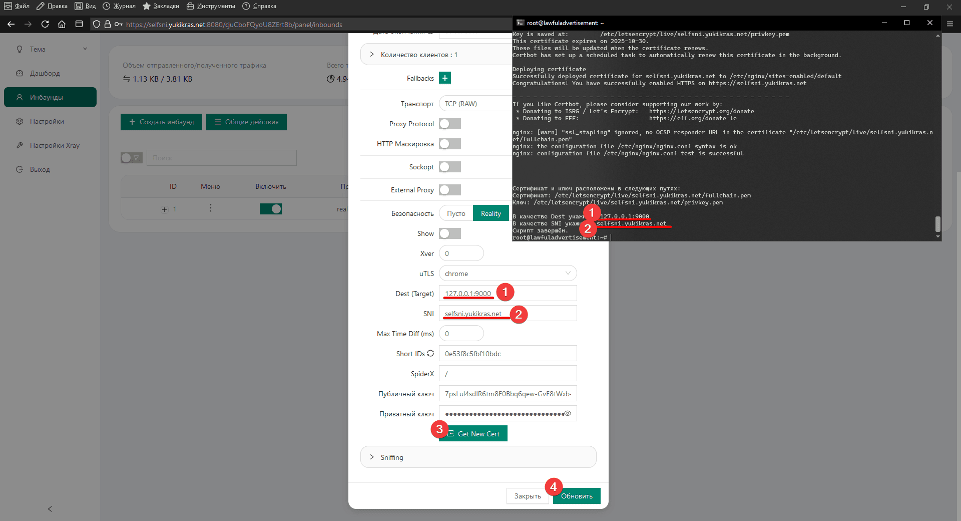Click the green Fallbacks plus icon
The height and width of the screenshot is (521, 961).
pyautogui.click(x=444, y=78)
